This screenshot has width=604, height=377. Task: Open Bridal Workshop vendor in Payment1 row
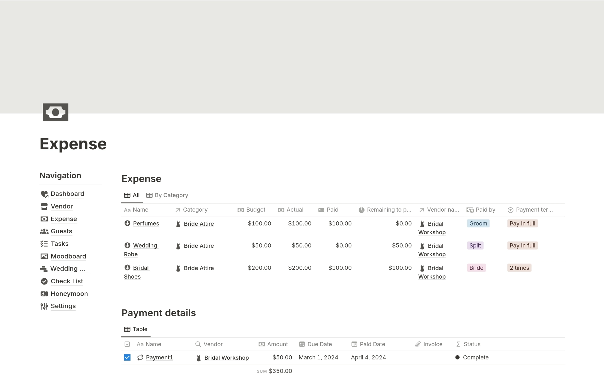coord(226,358)
